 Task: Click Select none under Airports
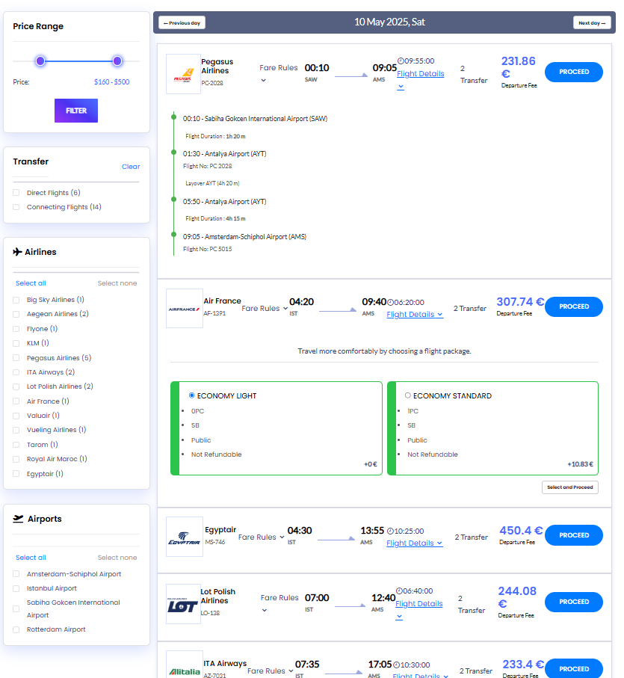(x=117, y=558)
